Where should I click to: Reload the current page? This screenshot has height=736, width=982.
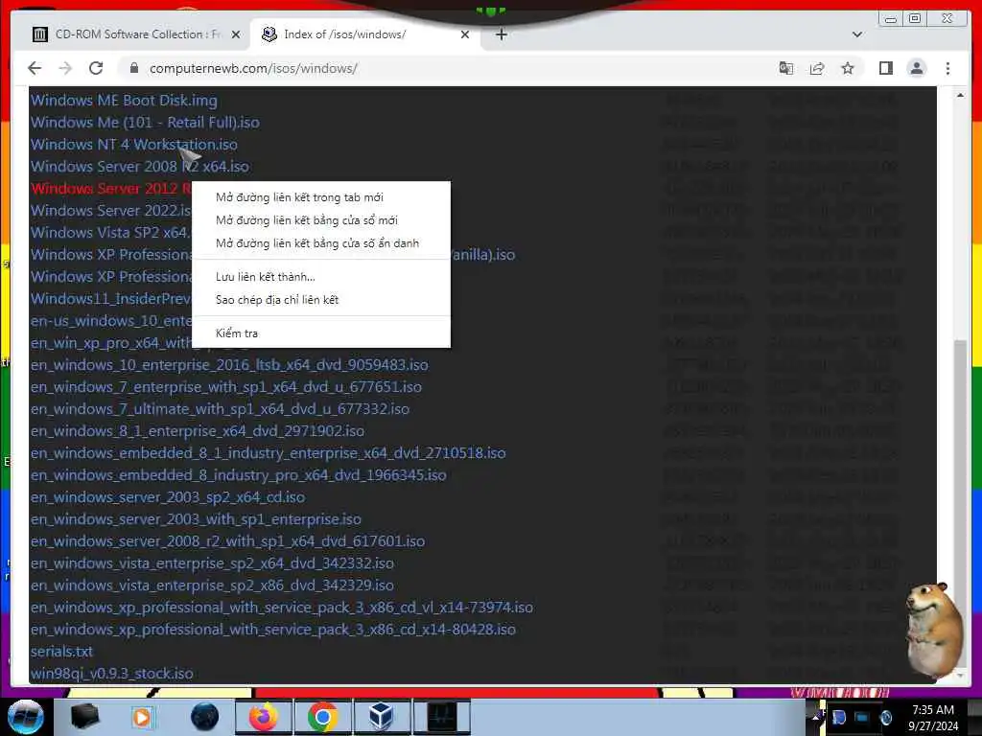click(x=96, y=68)
